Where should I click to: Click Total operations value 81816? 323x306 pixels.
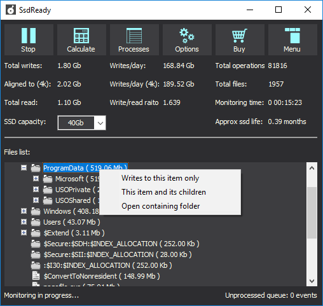277,66
